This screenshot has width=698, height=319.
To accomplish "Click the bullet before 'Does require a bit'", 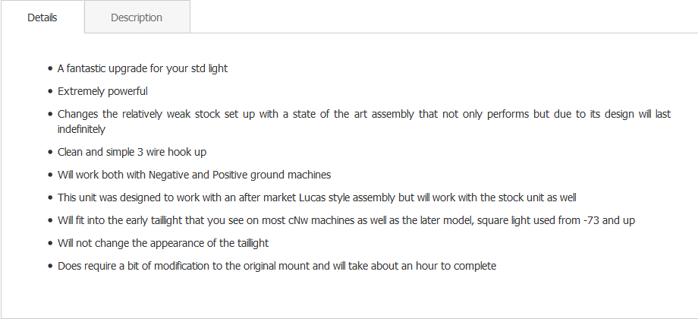I will 50,266.
